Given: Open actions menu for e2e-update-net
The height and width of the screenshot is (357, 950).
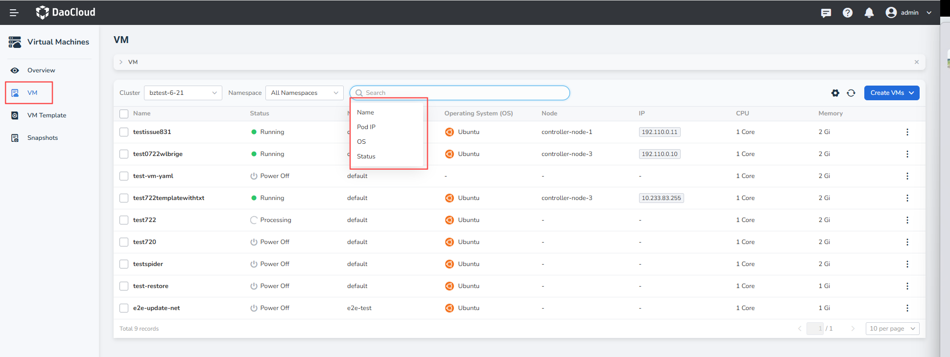Looking at the screenshot, I should tap(907, 308).
